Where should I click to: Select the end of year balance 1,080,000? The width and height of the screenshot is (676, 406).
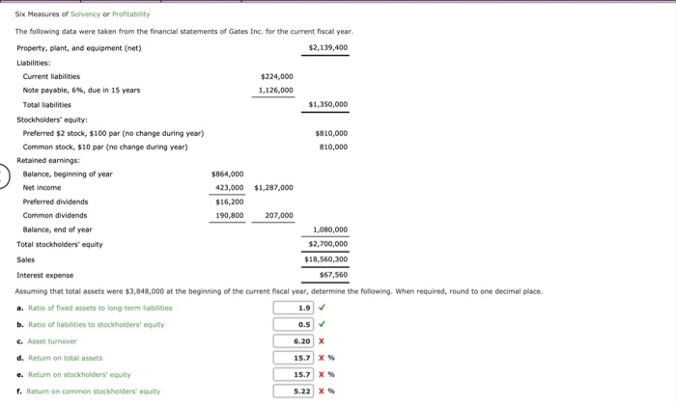point(330,230)
